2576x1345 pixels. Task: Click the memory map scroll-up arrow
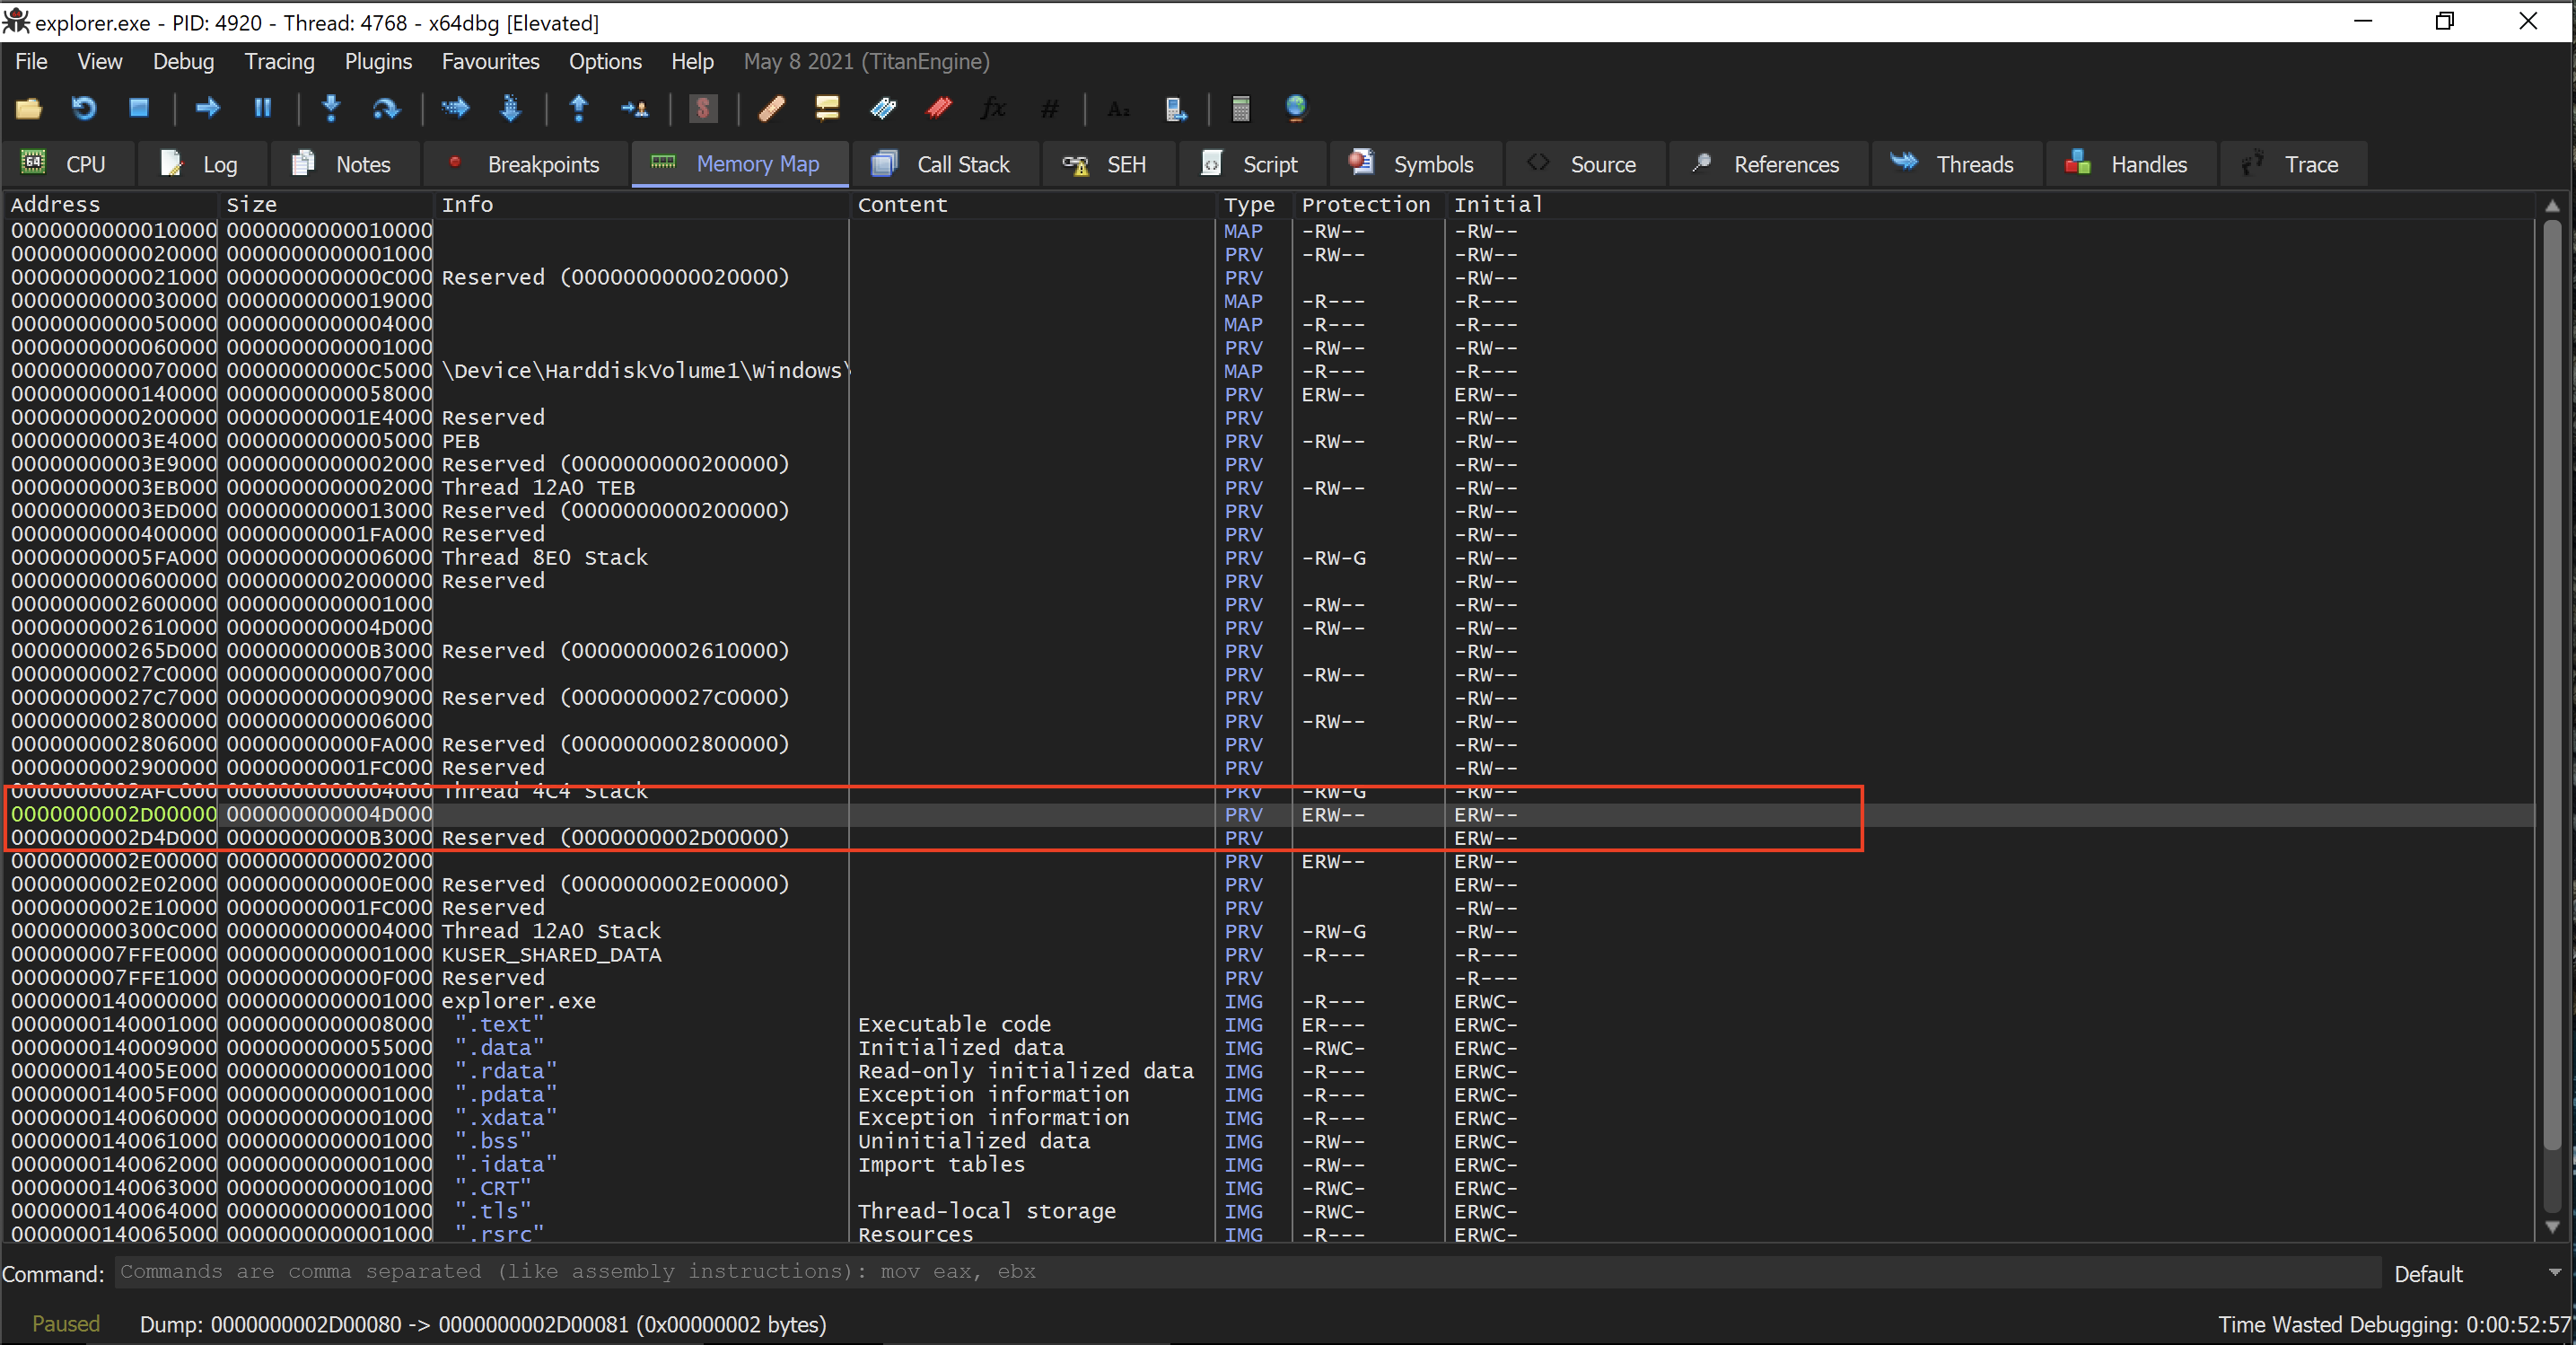(2553, 205)
